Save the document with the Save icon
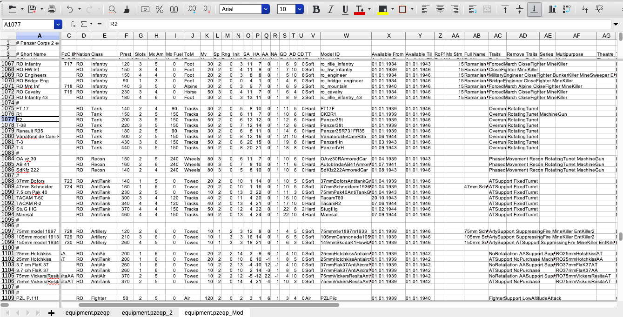 (x=32, y=9)
